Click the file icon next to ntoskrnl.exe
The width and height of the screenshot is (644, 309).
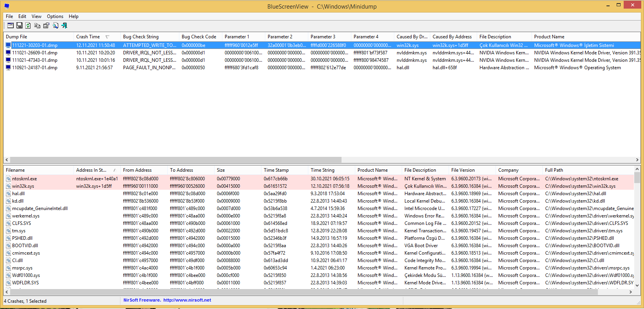(8, 179)
